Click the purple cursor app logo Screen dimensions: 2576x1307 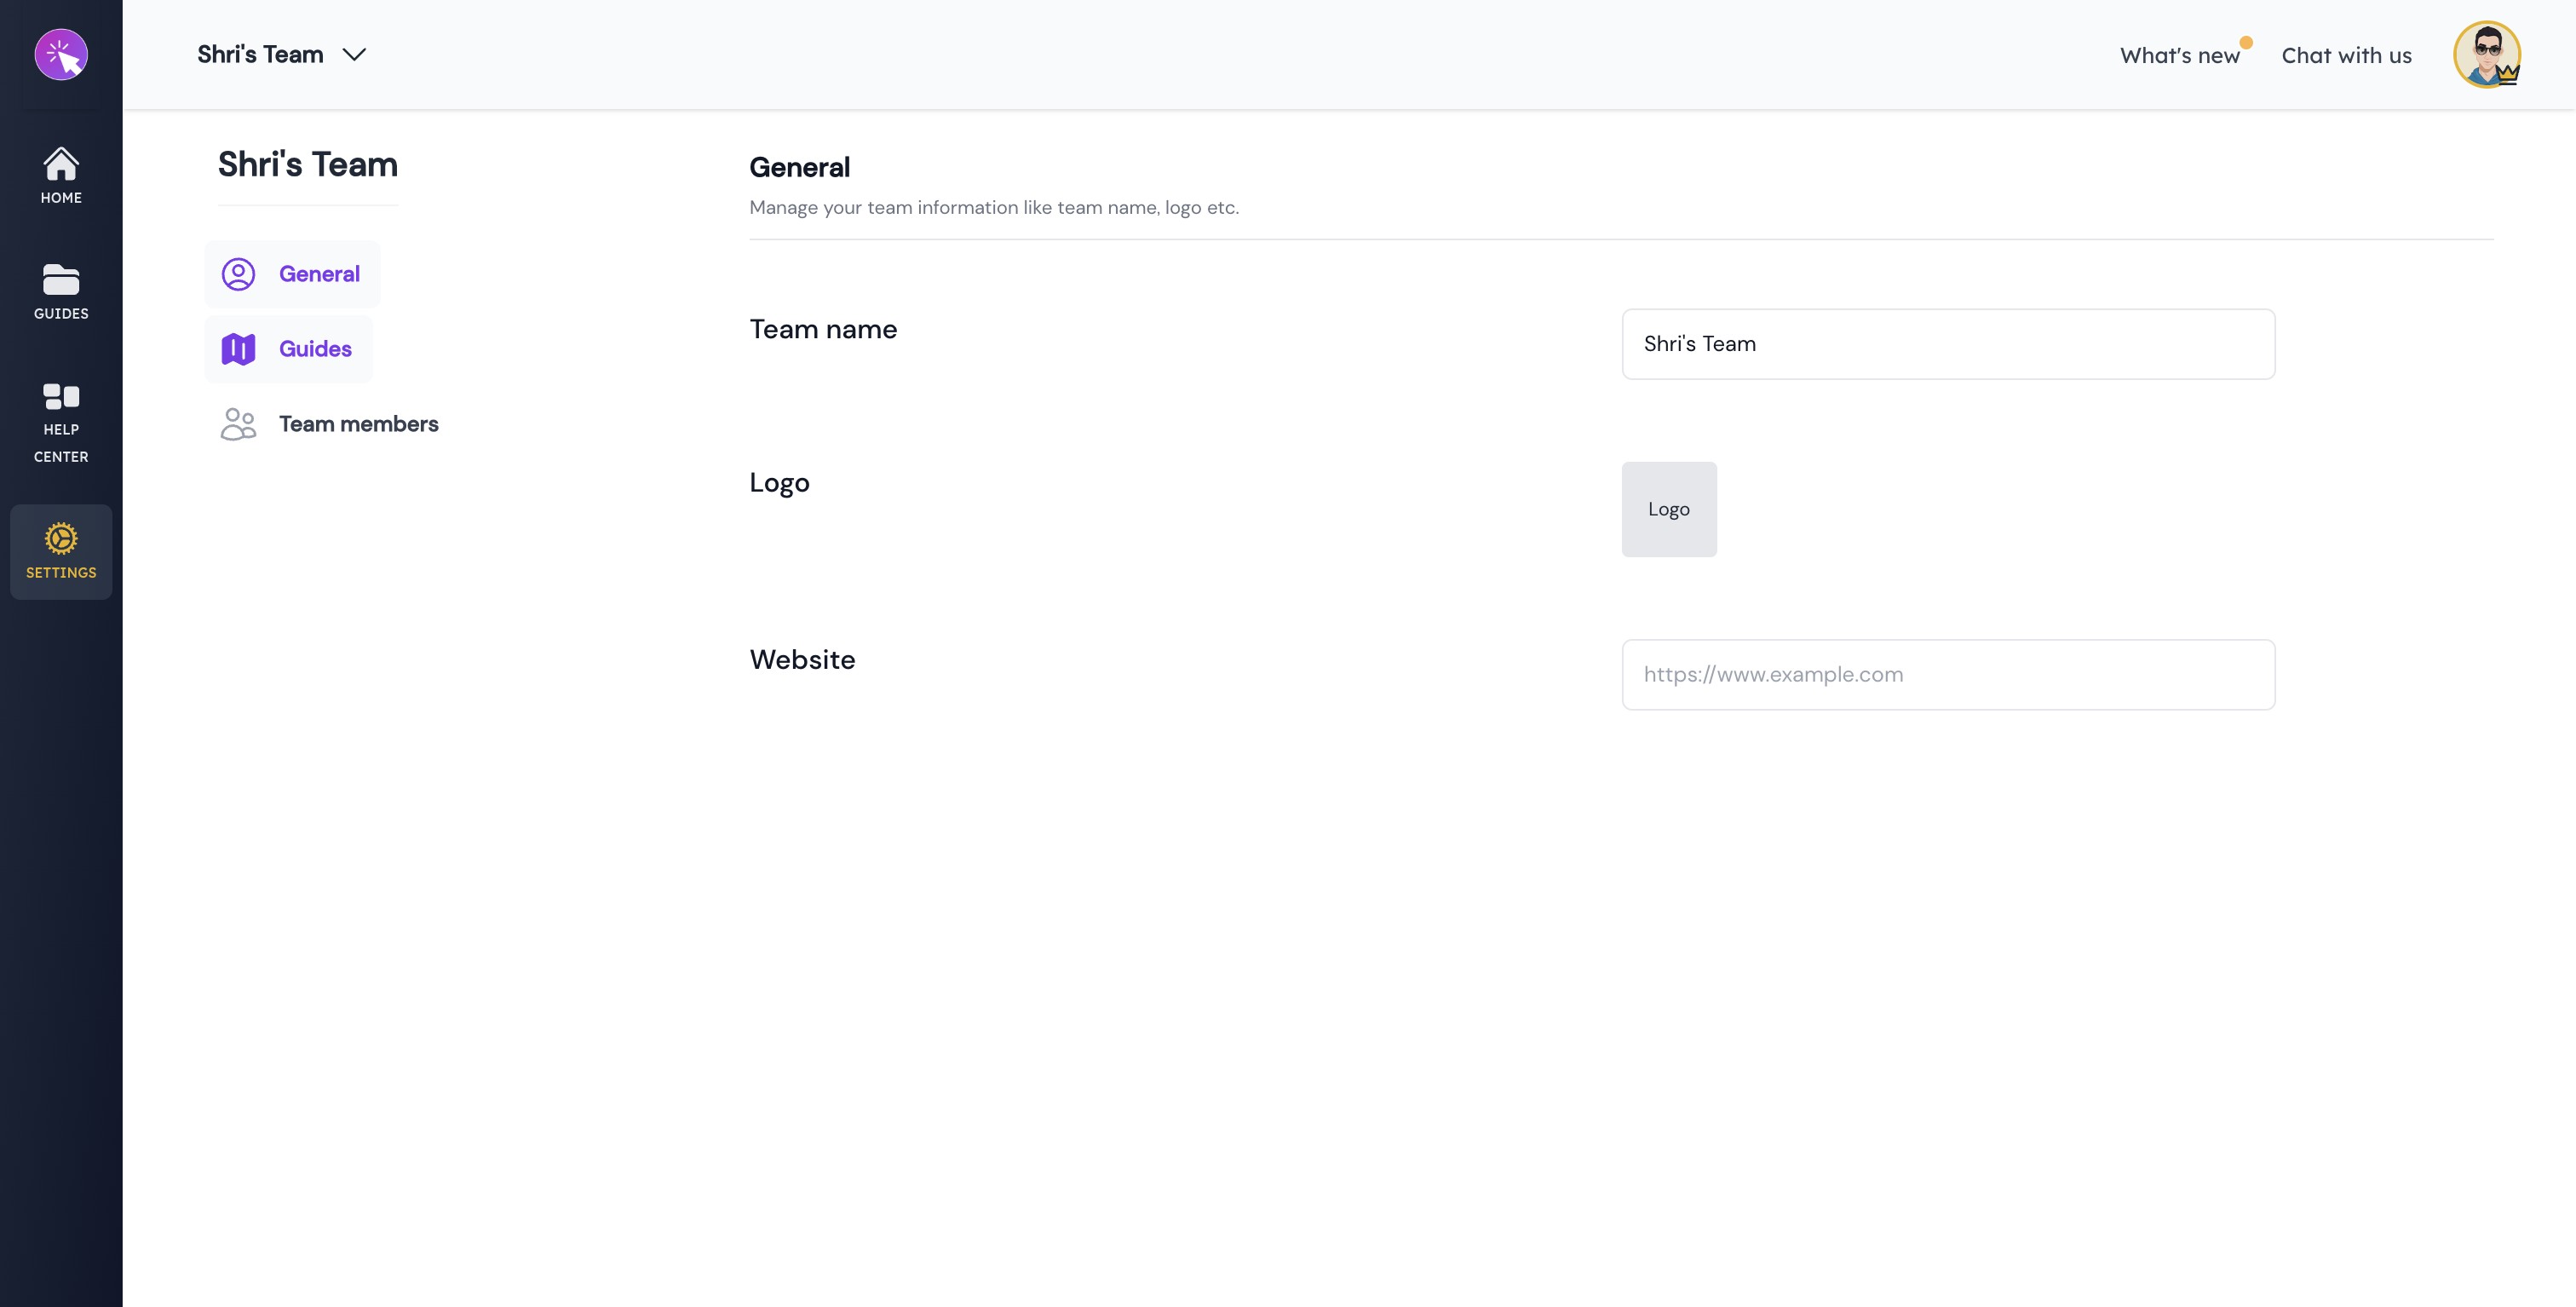(x=61, y=54)
